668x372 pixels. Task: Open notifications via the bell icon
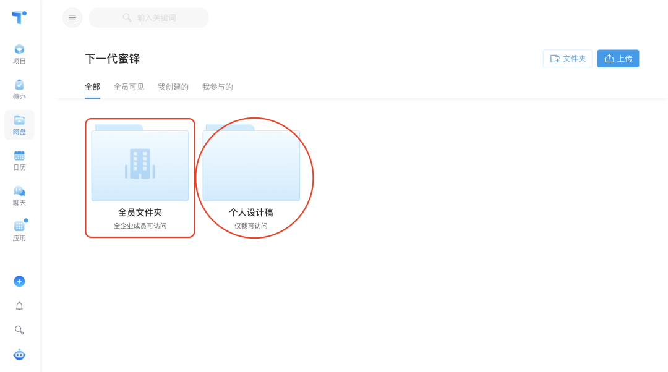click(19, 305)
